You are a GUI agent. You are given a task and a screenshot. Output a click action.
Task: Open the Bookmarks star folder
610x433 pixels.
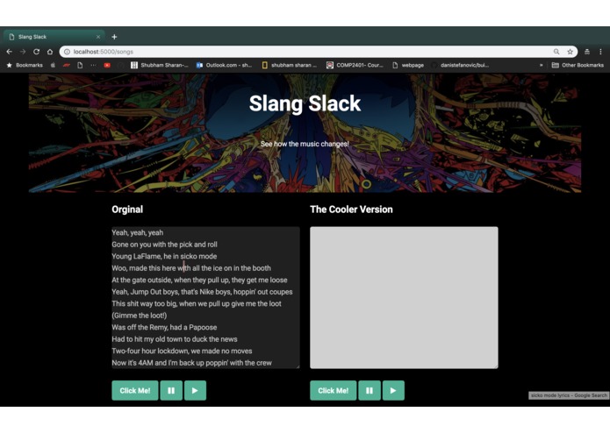point(25,65)
